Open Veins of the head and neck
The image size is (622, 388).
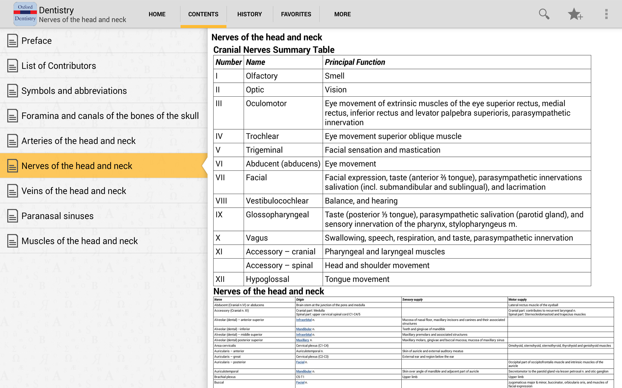click(x=104, y=191)
